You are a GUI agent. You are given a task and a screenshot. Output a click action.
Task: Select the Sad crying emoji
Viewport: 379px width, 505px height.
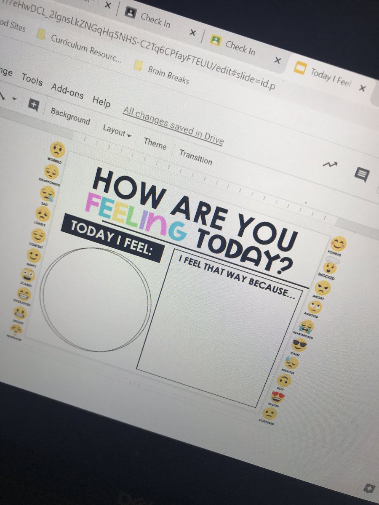pos(47,194)
